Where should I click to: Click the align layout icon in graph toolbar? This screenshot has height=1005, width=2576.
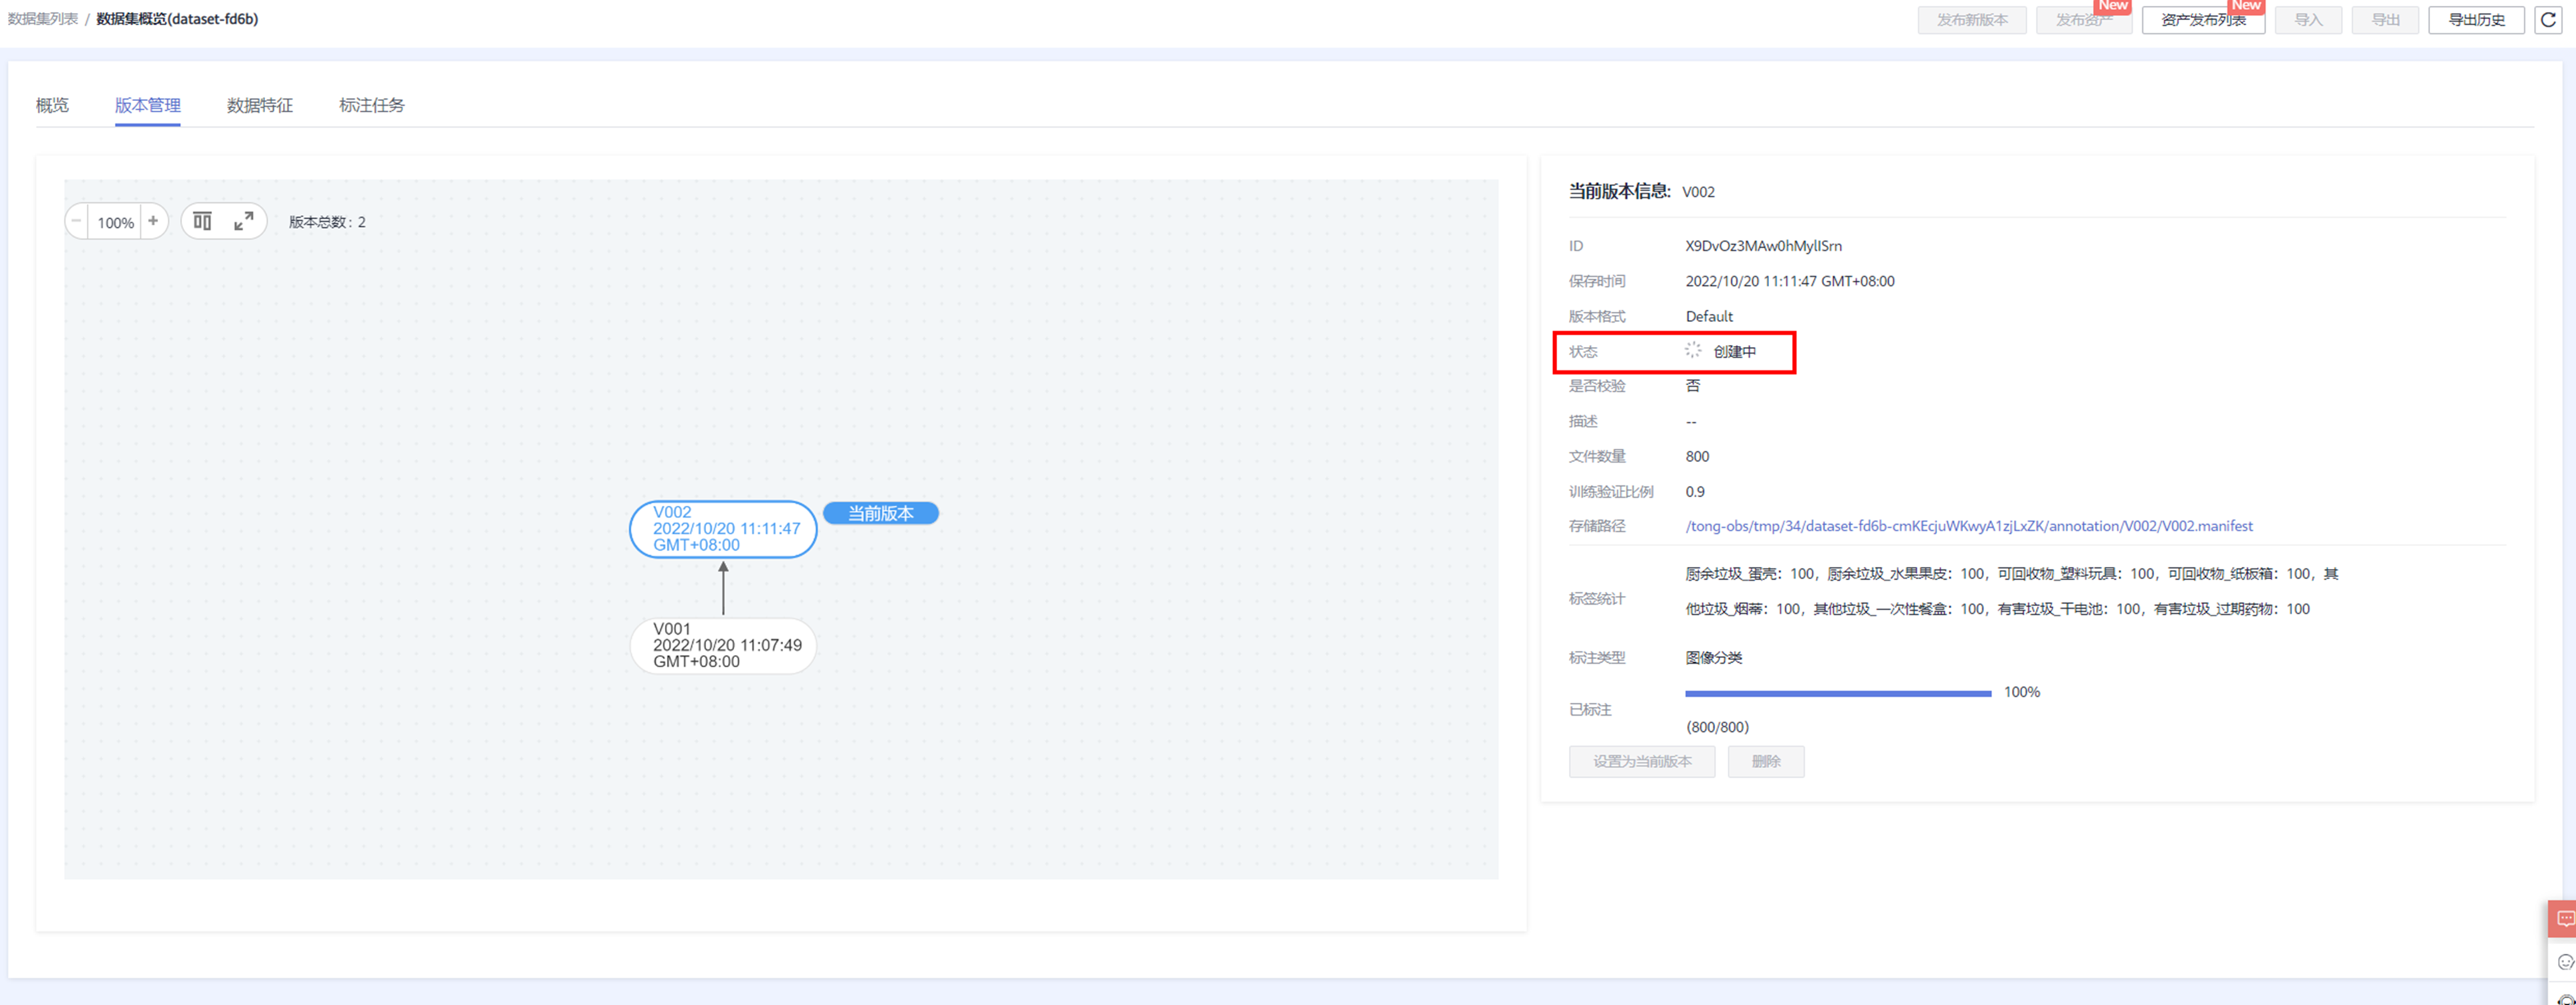202,222
